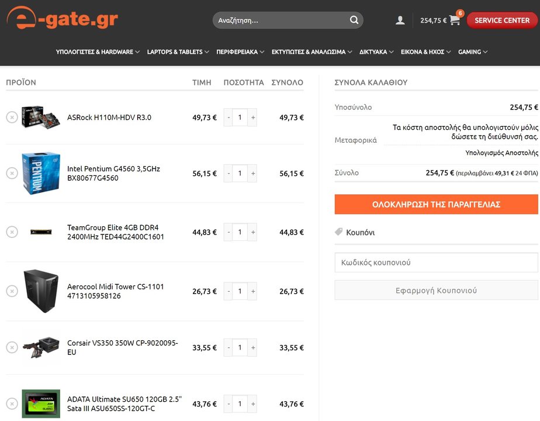Click the ADATA SSD thumbnail
This screenshot has height=421, width=540.
pyautogui.click(x=41, y=403)
